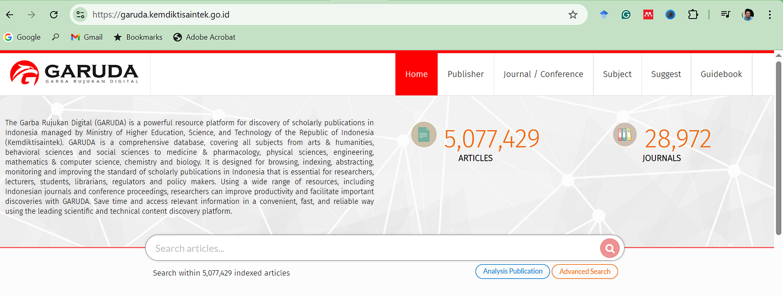Click the JOURNALS label

coord(662,158)
